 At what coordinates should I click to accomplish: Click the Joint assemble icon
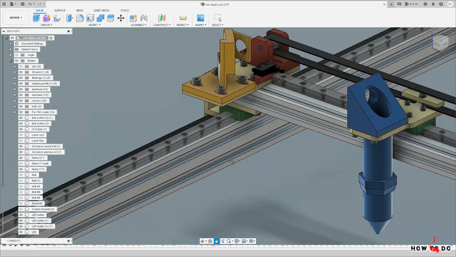[x=144, y=18]
